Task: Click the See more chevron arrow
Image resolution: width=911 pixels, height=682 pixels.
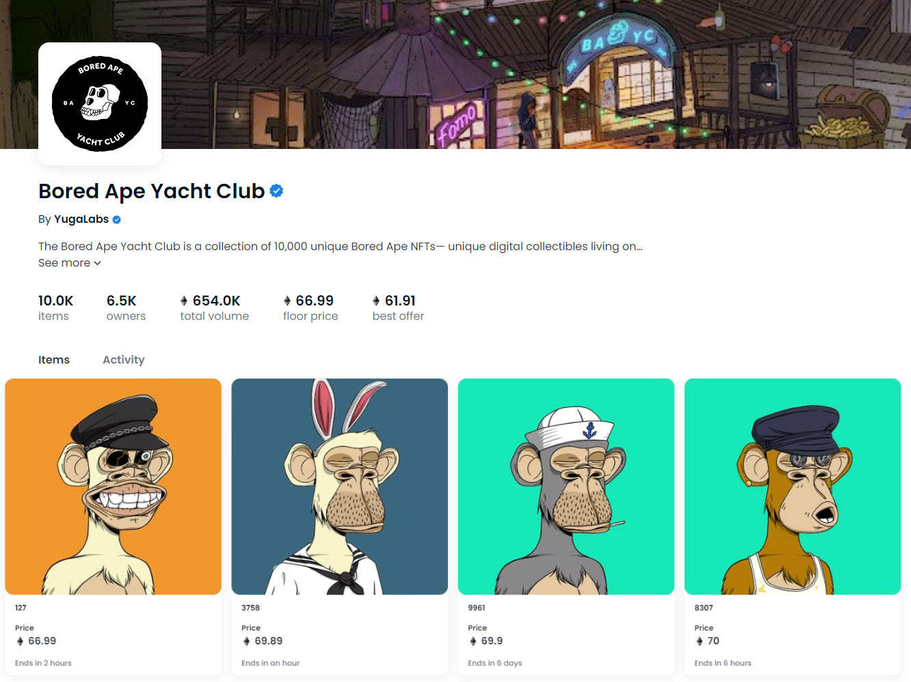Action: coord(97,263)
